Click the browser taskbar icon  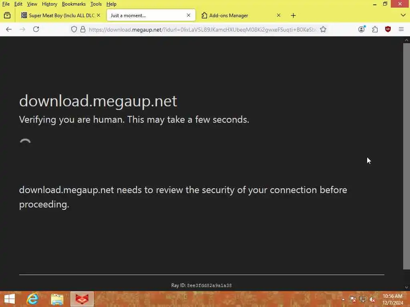point(82,299)
